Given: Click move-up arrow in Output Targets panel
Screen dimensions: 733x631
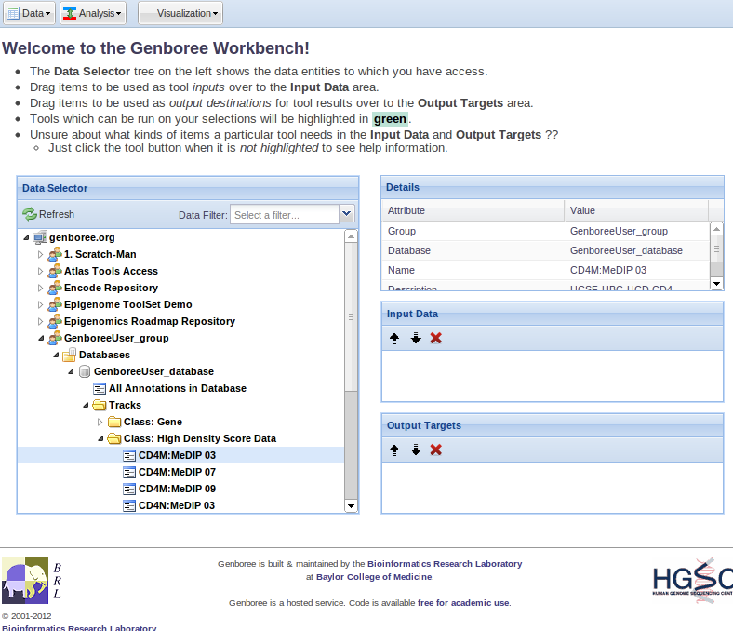Looking at the screenshot, I should (x=394, y=450).
